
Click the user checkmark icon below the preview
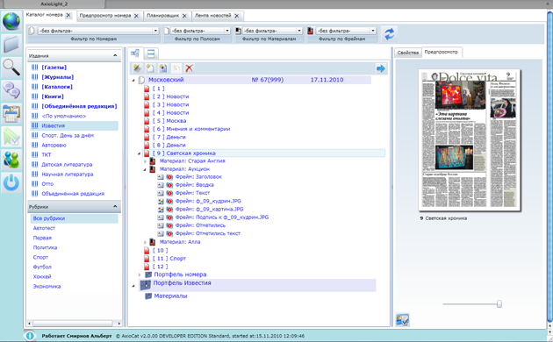point(402,320)
